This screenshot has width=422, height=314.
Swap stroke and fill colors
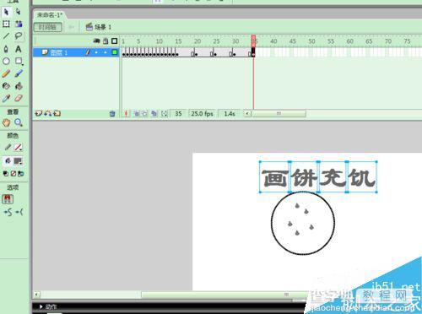click(21, 174)
